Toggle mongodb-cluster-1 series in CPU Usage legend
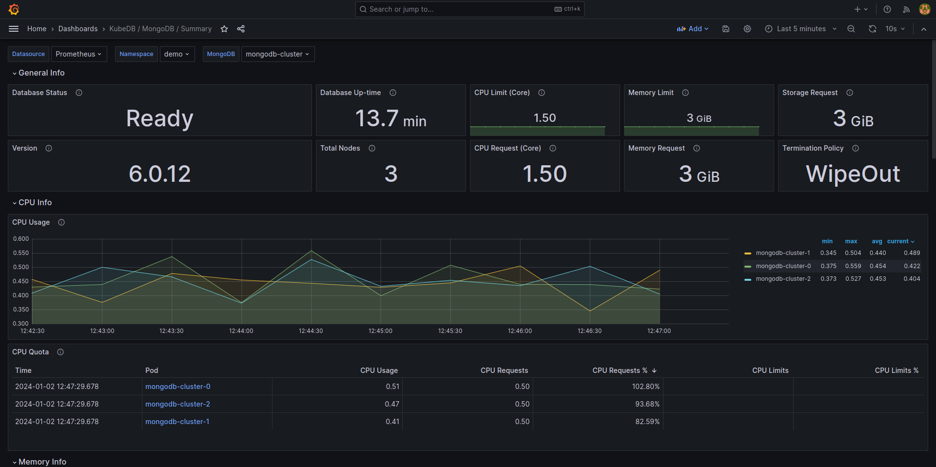 [783, 253]
